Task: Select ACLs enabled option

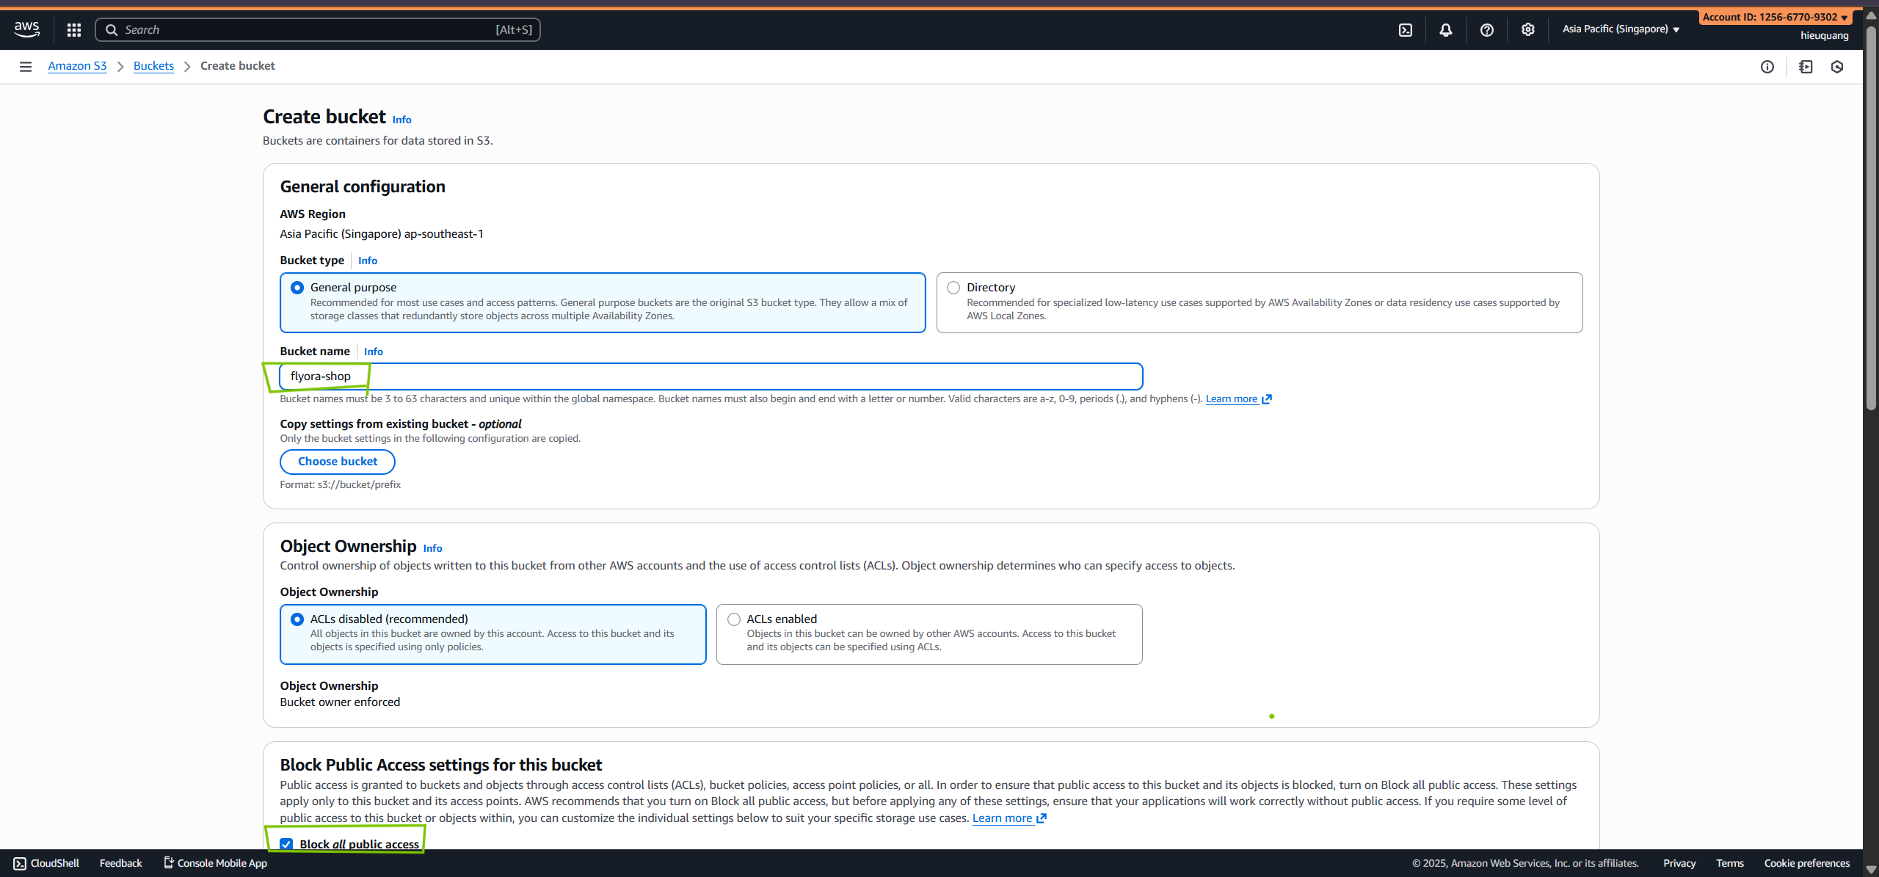Action: click(734, 619)
